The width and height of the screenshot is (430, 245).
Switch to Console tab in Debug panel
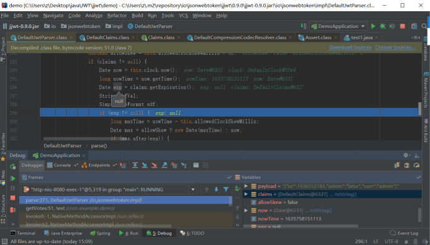coord(62,165)
